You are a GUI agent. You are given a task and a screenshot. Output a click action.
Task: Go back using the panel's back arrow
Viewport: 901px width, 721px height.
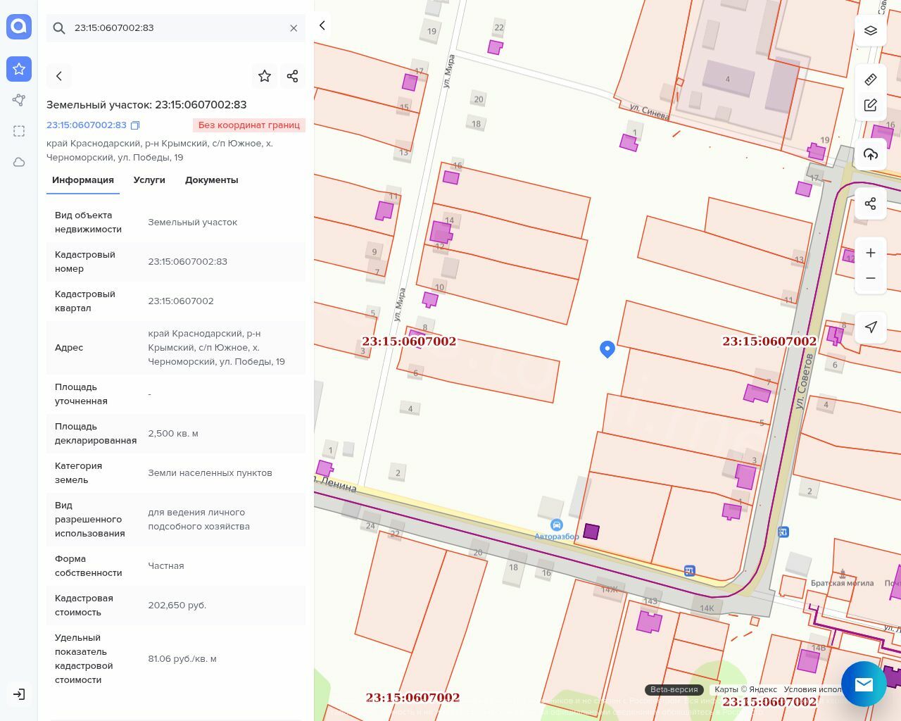tap(59, 76)
